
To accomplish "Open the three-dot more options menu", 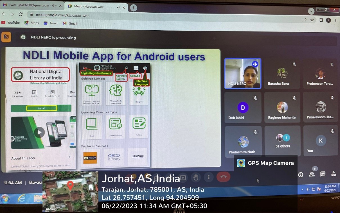I will [209, 177].
